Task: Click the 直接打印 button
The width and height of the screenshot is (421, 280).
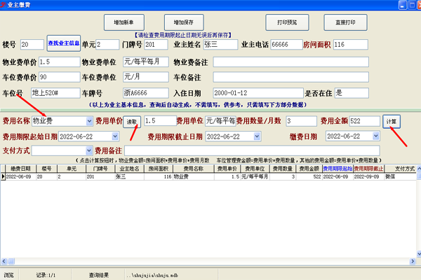Action: (x=345, y=22)
